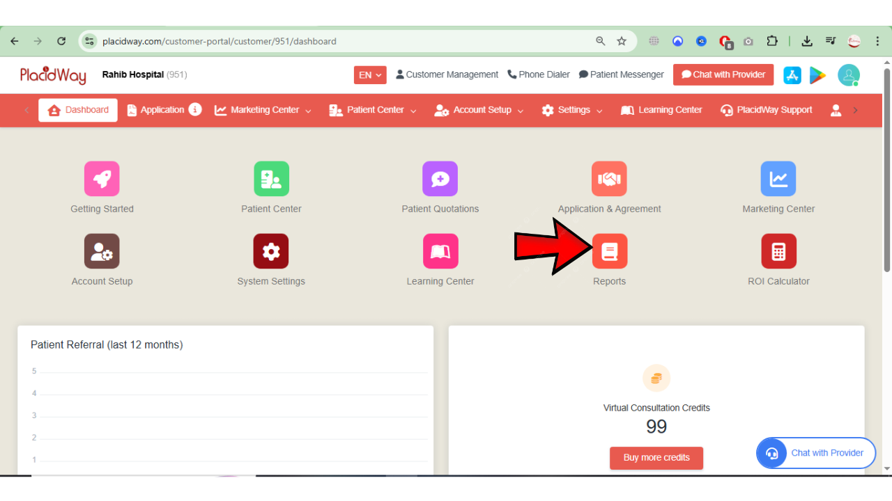Open the Getting Started rocket icon
The image size is (892, 501).
point(102,179)
